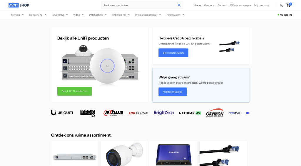Screen dimensions: 301x166
Task: Open the shopping cart icon
Action: pos(288,5)
